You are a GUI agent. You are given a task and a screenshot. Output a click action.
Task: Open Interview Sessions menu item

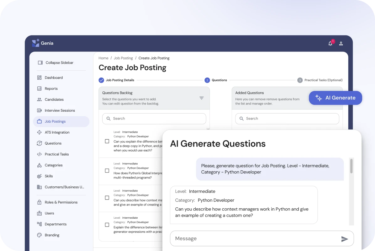pyautogui.click(x=60, y=110)
